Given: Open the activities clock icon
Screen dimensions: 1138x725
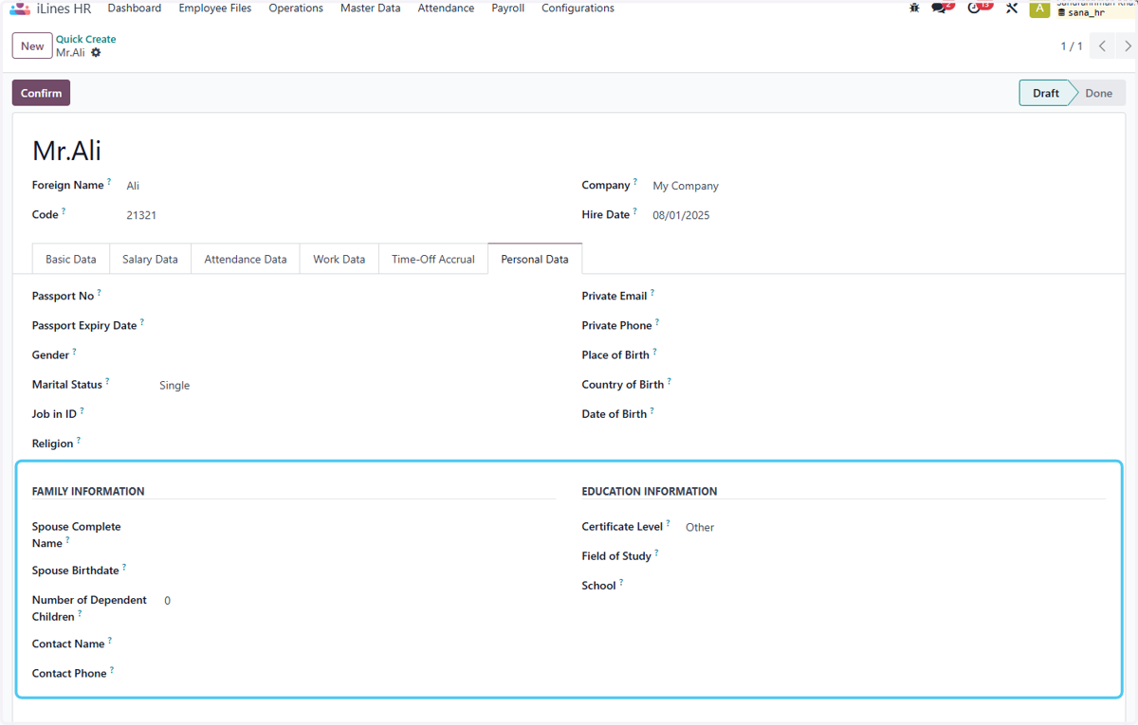Looking at the screenshot, I should point(976,8).
